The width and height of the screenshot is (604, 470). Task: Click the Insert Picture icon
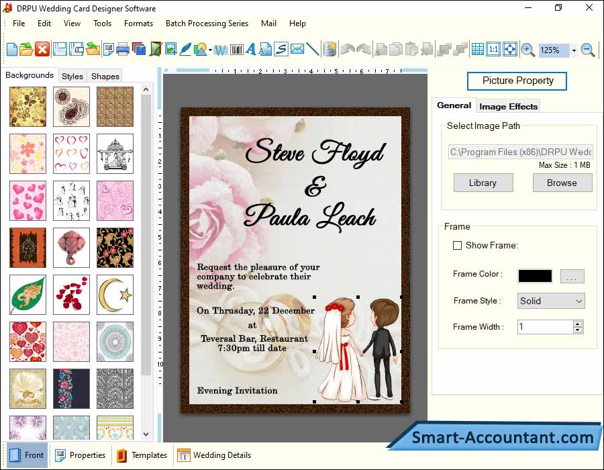(171, 50)
